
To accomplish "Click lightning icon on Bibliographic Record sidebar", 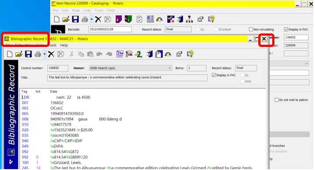I will coord(11,152).
